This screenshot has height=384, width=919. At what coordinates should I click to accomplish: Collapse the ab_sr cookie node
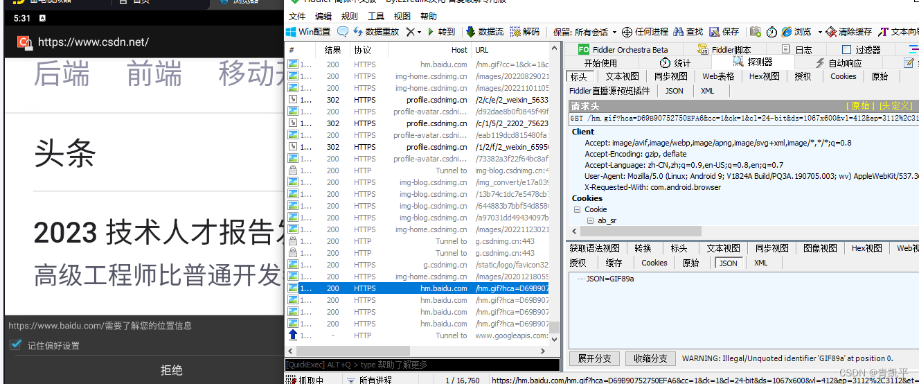coord(591,220)
